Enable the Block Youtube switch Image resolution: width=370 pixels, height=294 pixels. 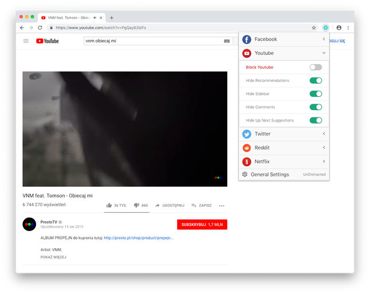[x=316, y=67]
